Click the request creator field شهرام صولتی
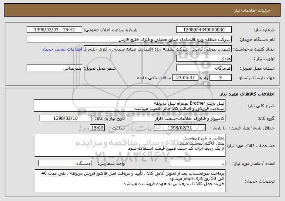Viewport: 285px width, 201px height. (x=158, y=49)
